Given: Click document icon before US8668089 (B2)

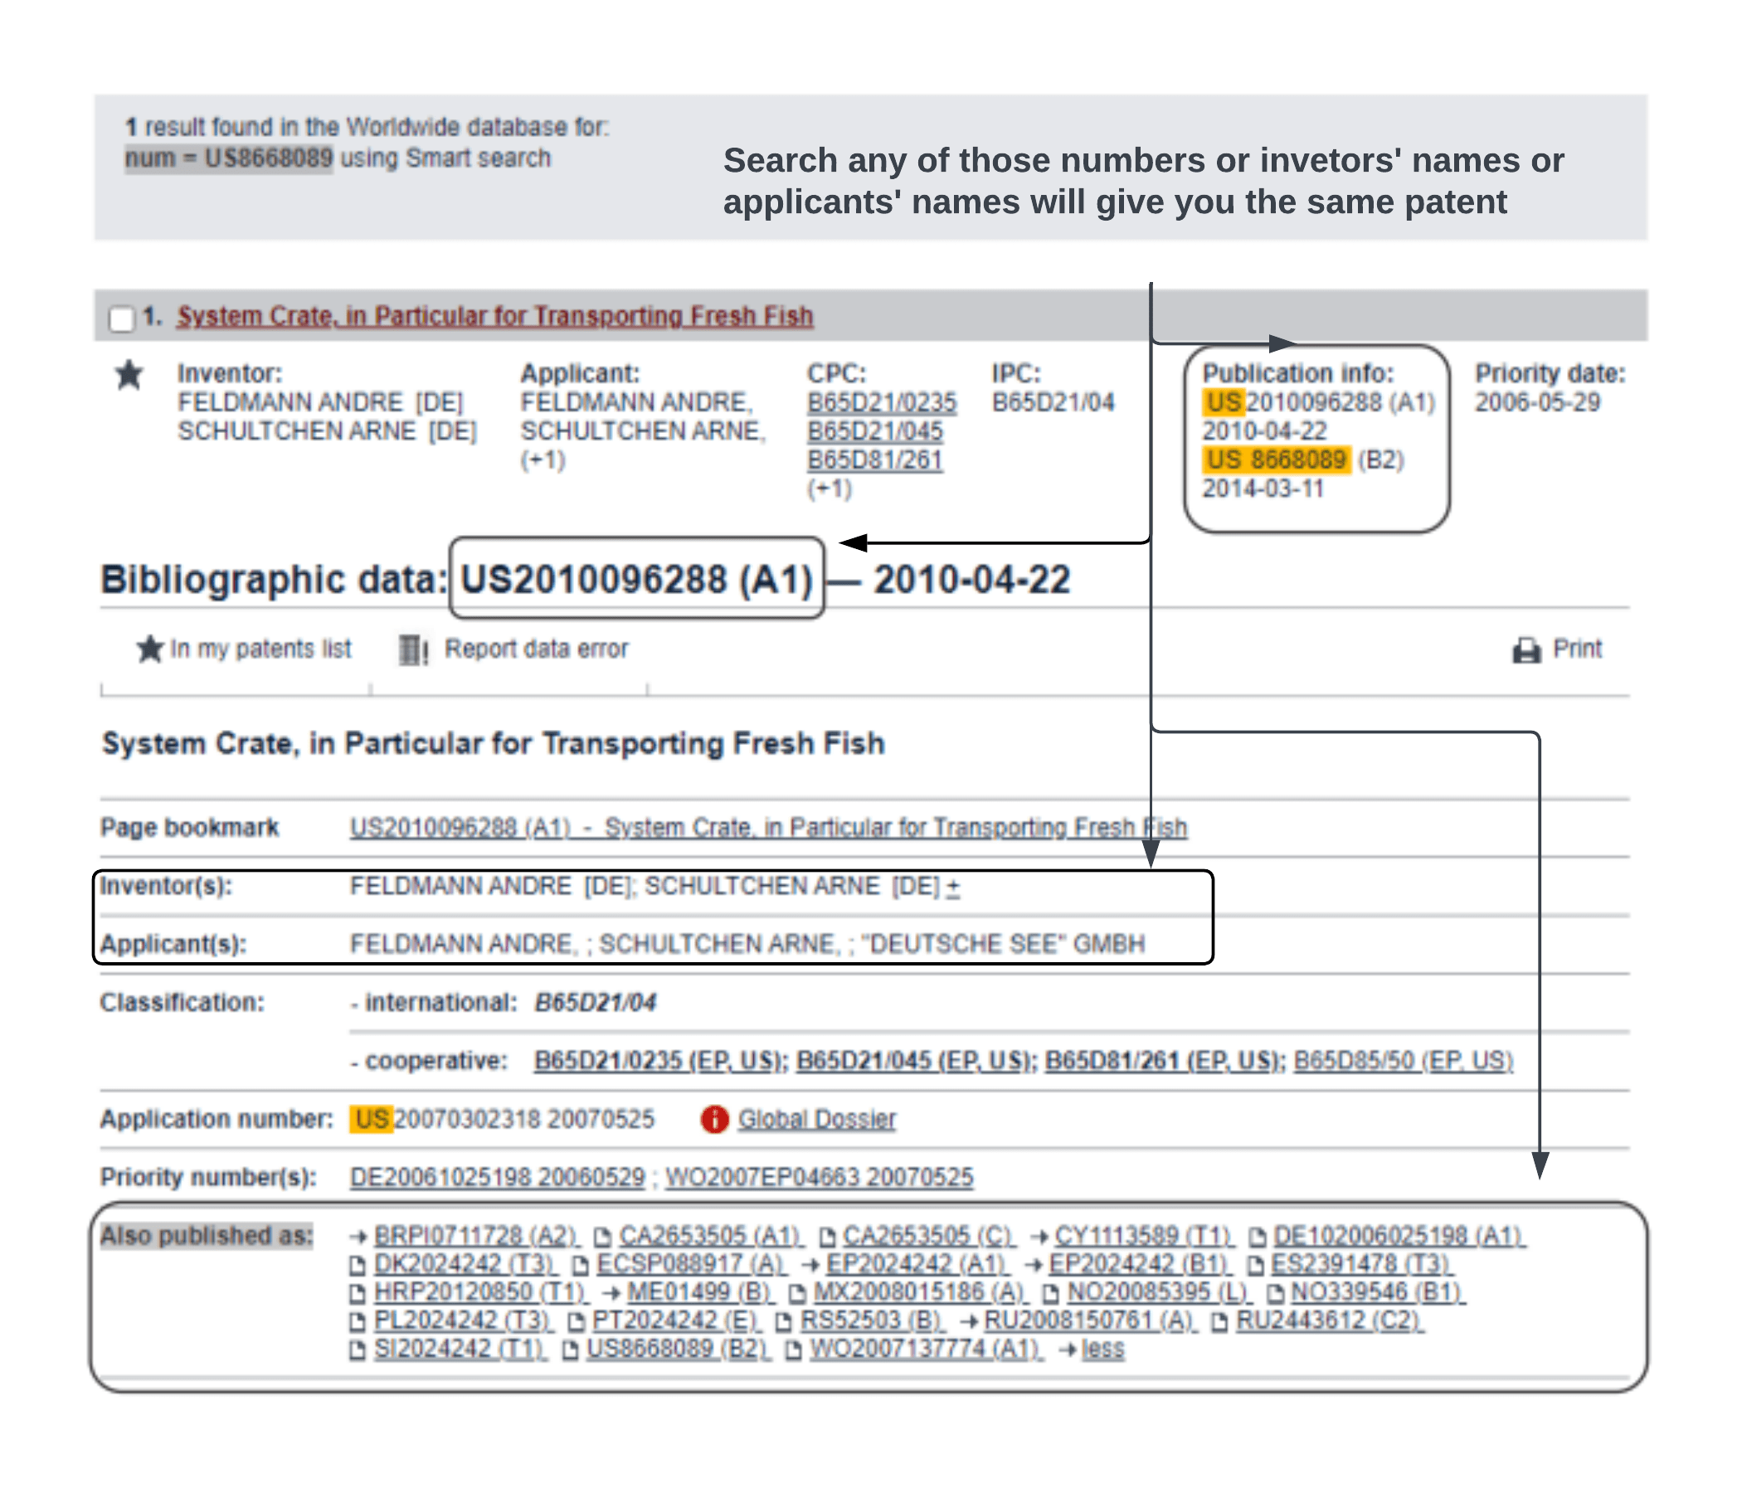Looking at the screenshot, I should click(x=570, y=1350).
